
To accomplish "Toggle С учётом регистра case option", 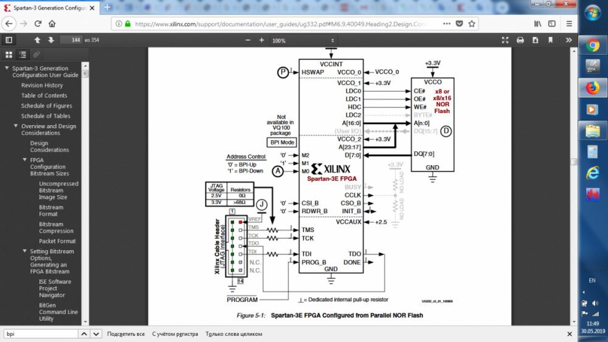I will (x=175, y=334).
